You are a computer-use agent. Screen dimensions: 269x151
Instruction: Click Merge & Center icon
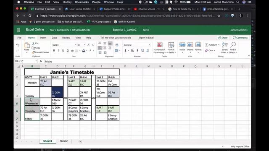coord(117,50)
